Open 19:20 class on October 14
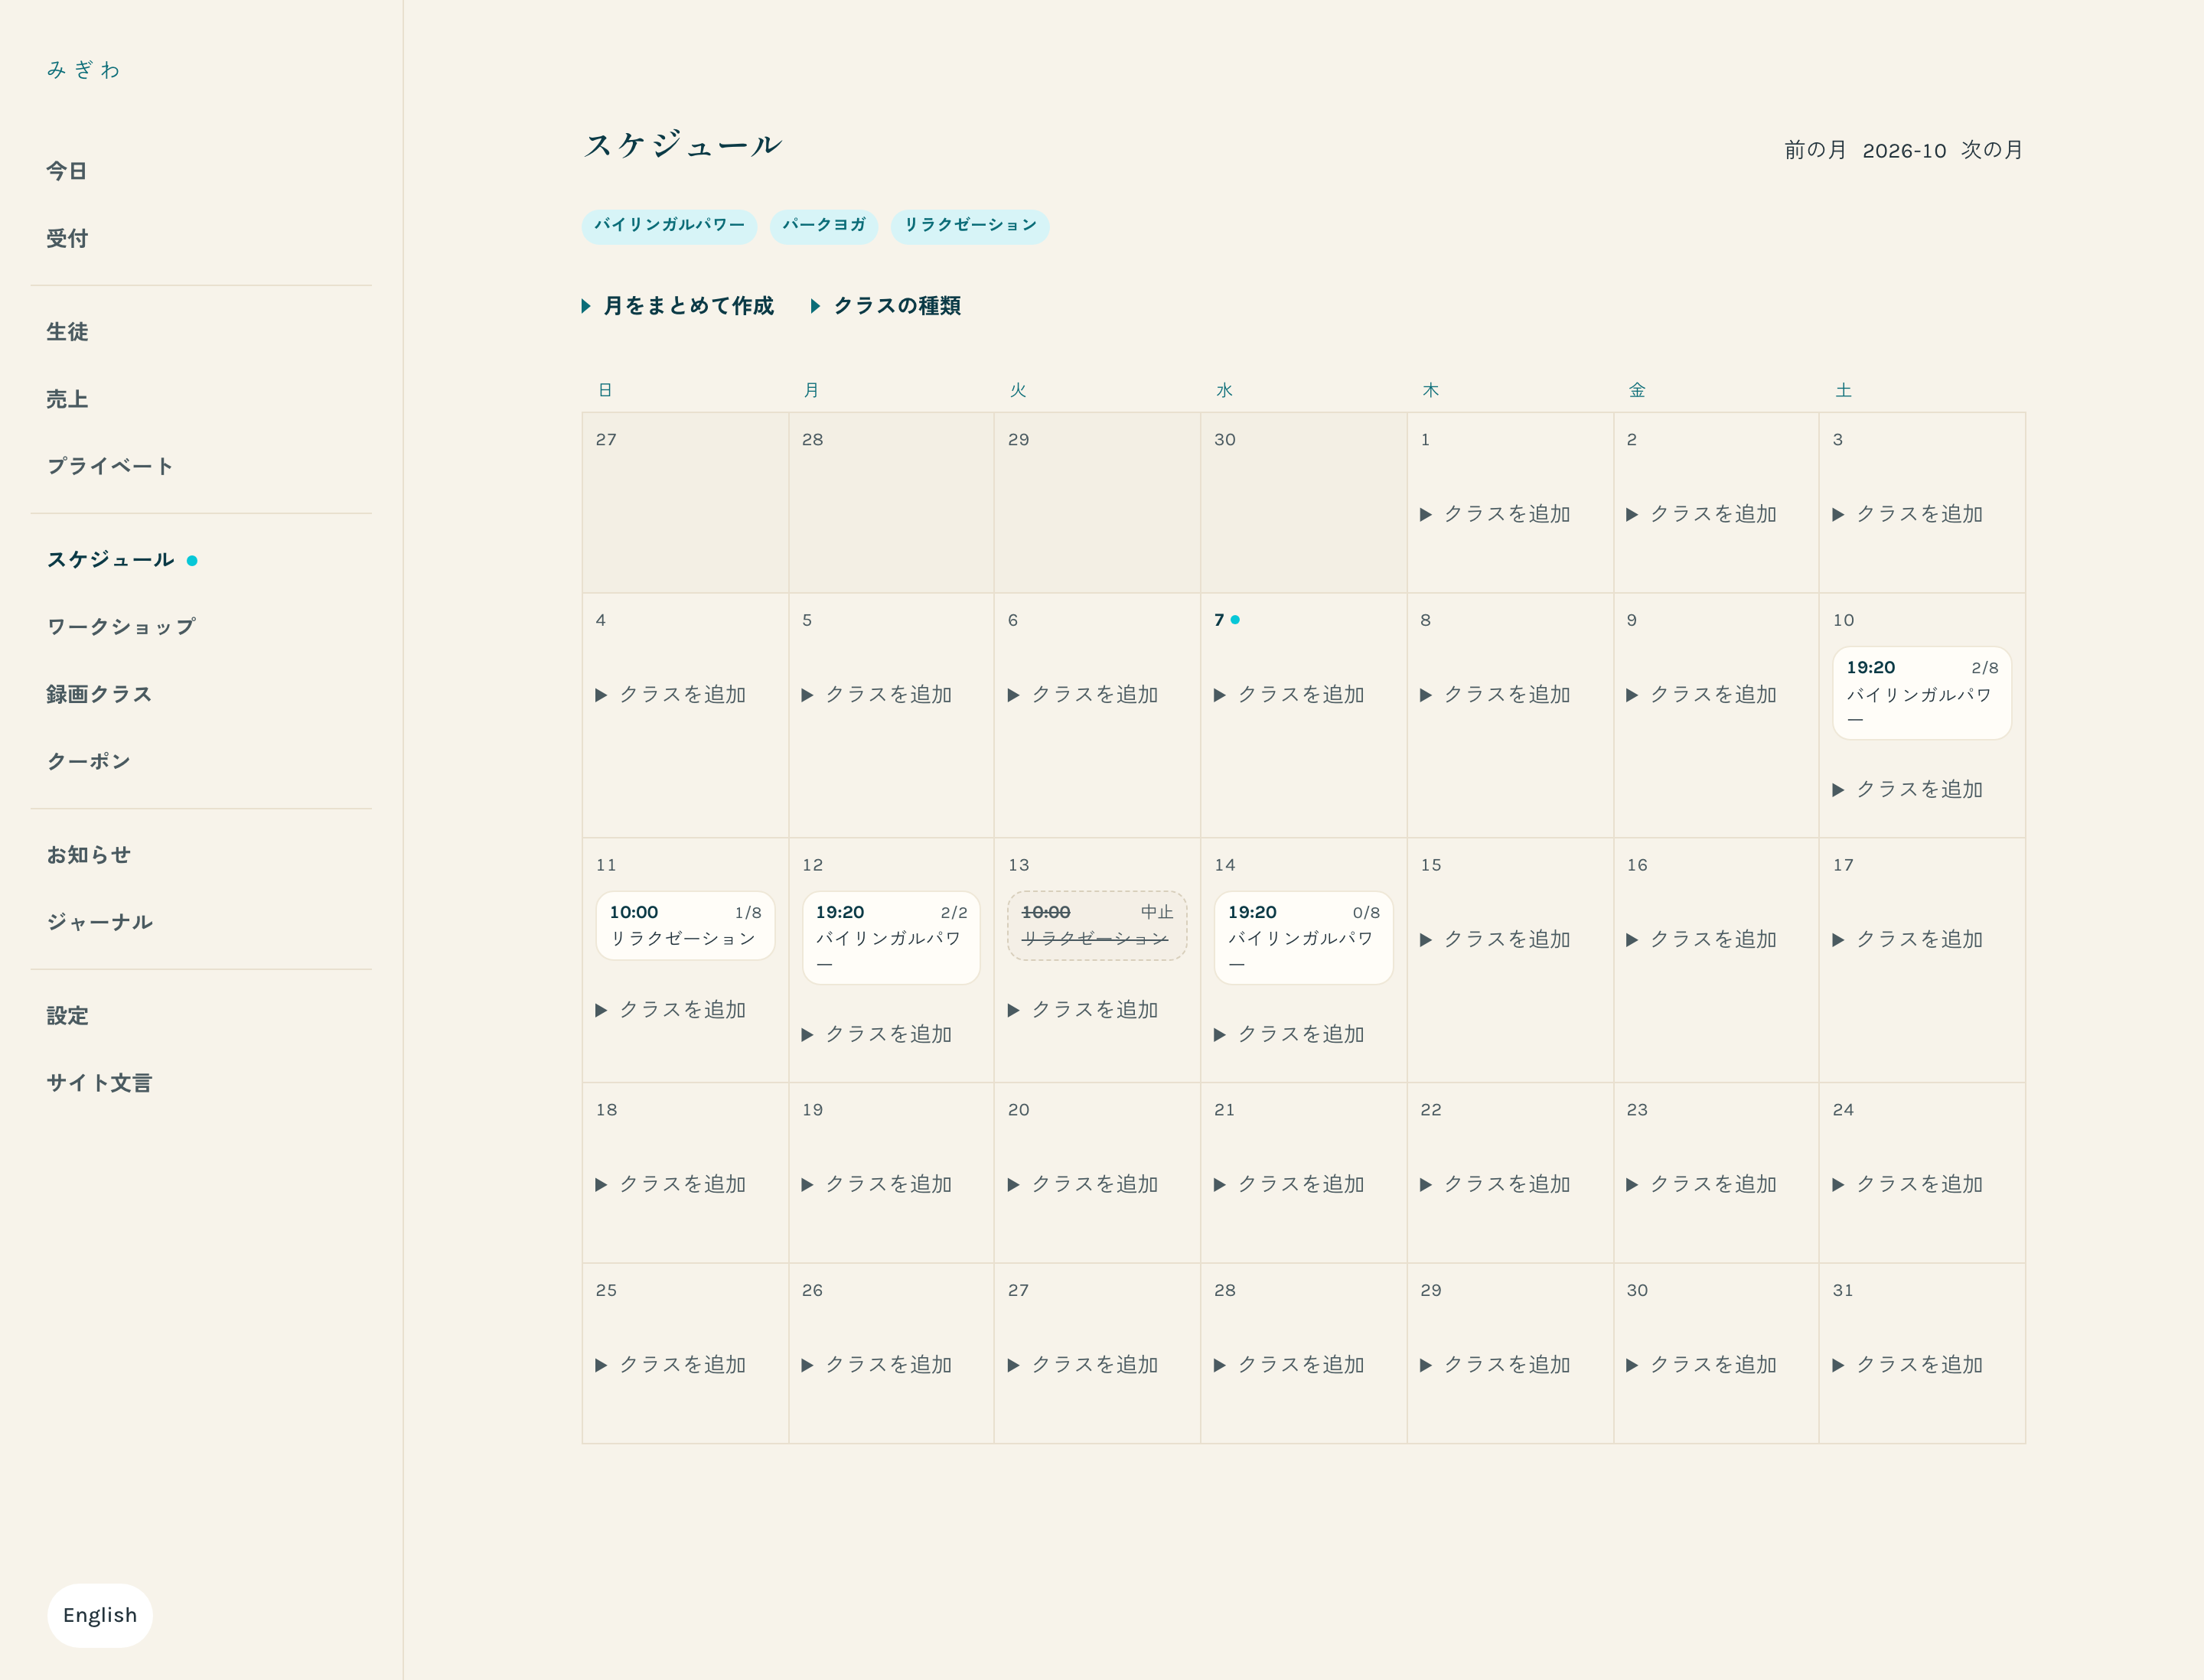This screenshot has width=2204, height=1680. [1303, 938]
